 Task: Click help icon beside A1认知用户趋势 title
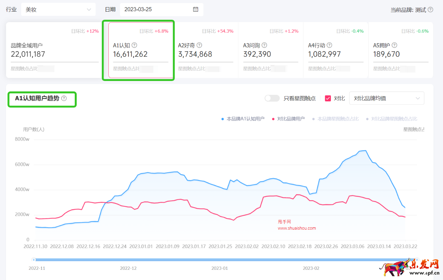64,98
